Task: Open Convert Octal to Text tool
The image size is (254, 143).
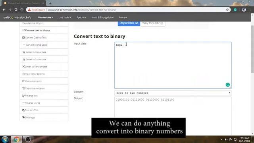Action: (44, 38)
